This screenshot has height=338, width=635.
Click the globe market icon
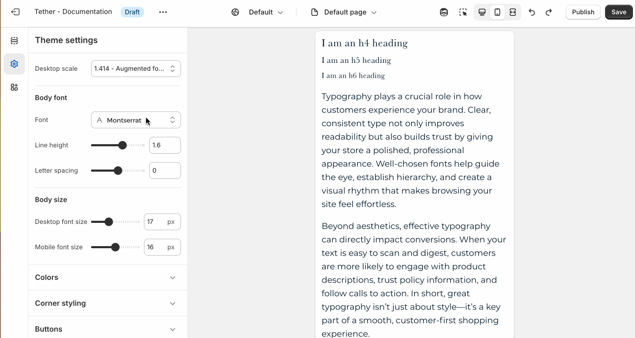(x=235, y=12)
